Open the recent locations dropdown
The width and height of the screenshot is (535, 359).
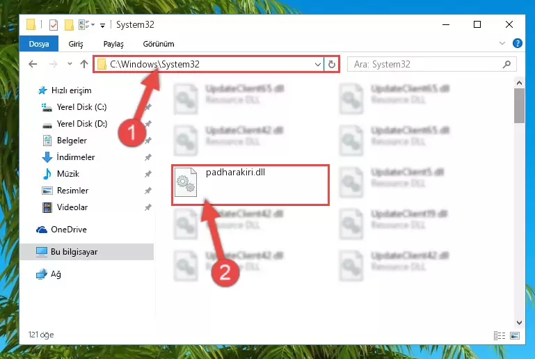pos(70,64)
